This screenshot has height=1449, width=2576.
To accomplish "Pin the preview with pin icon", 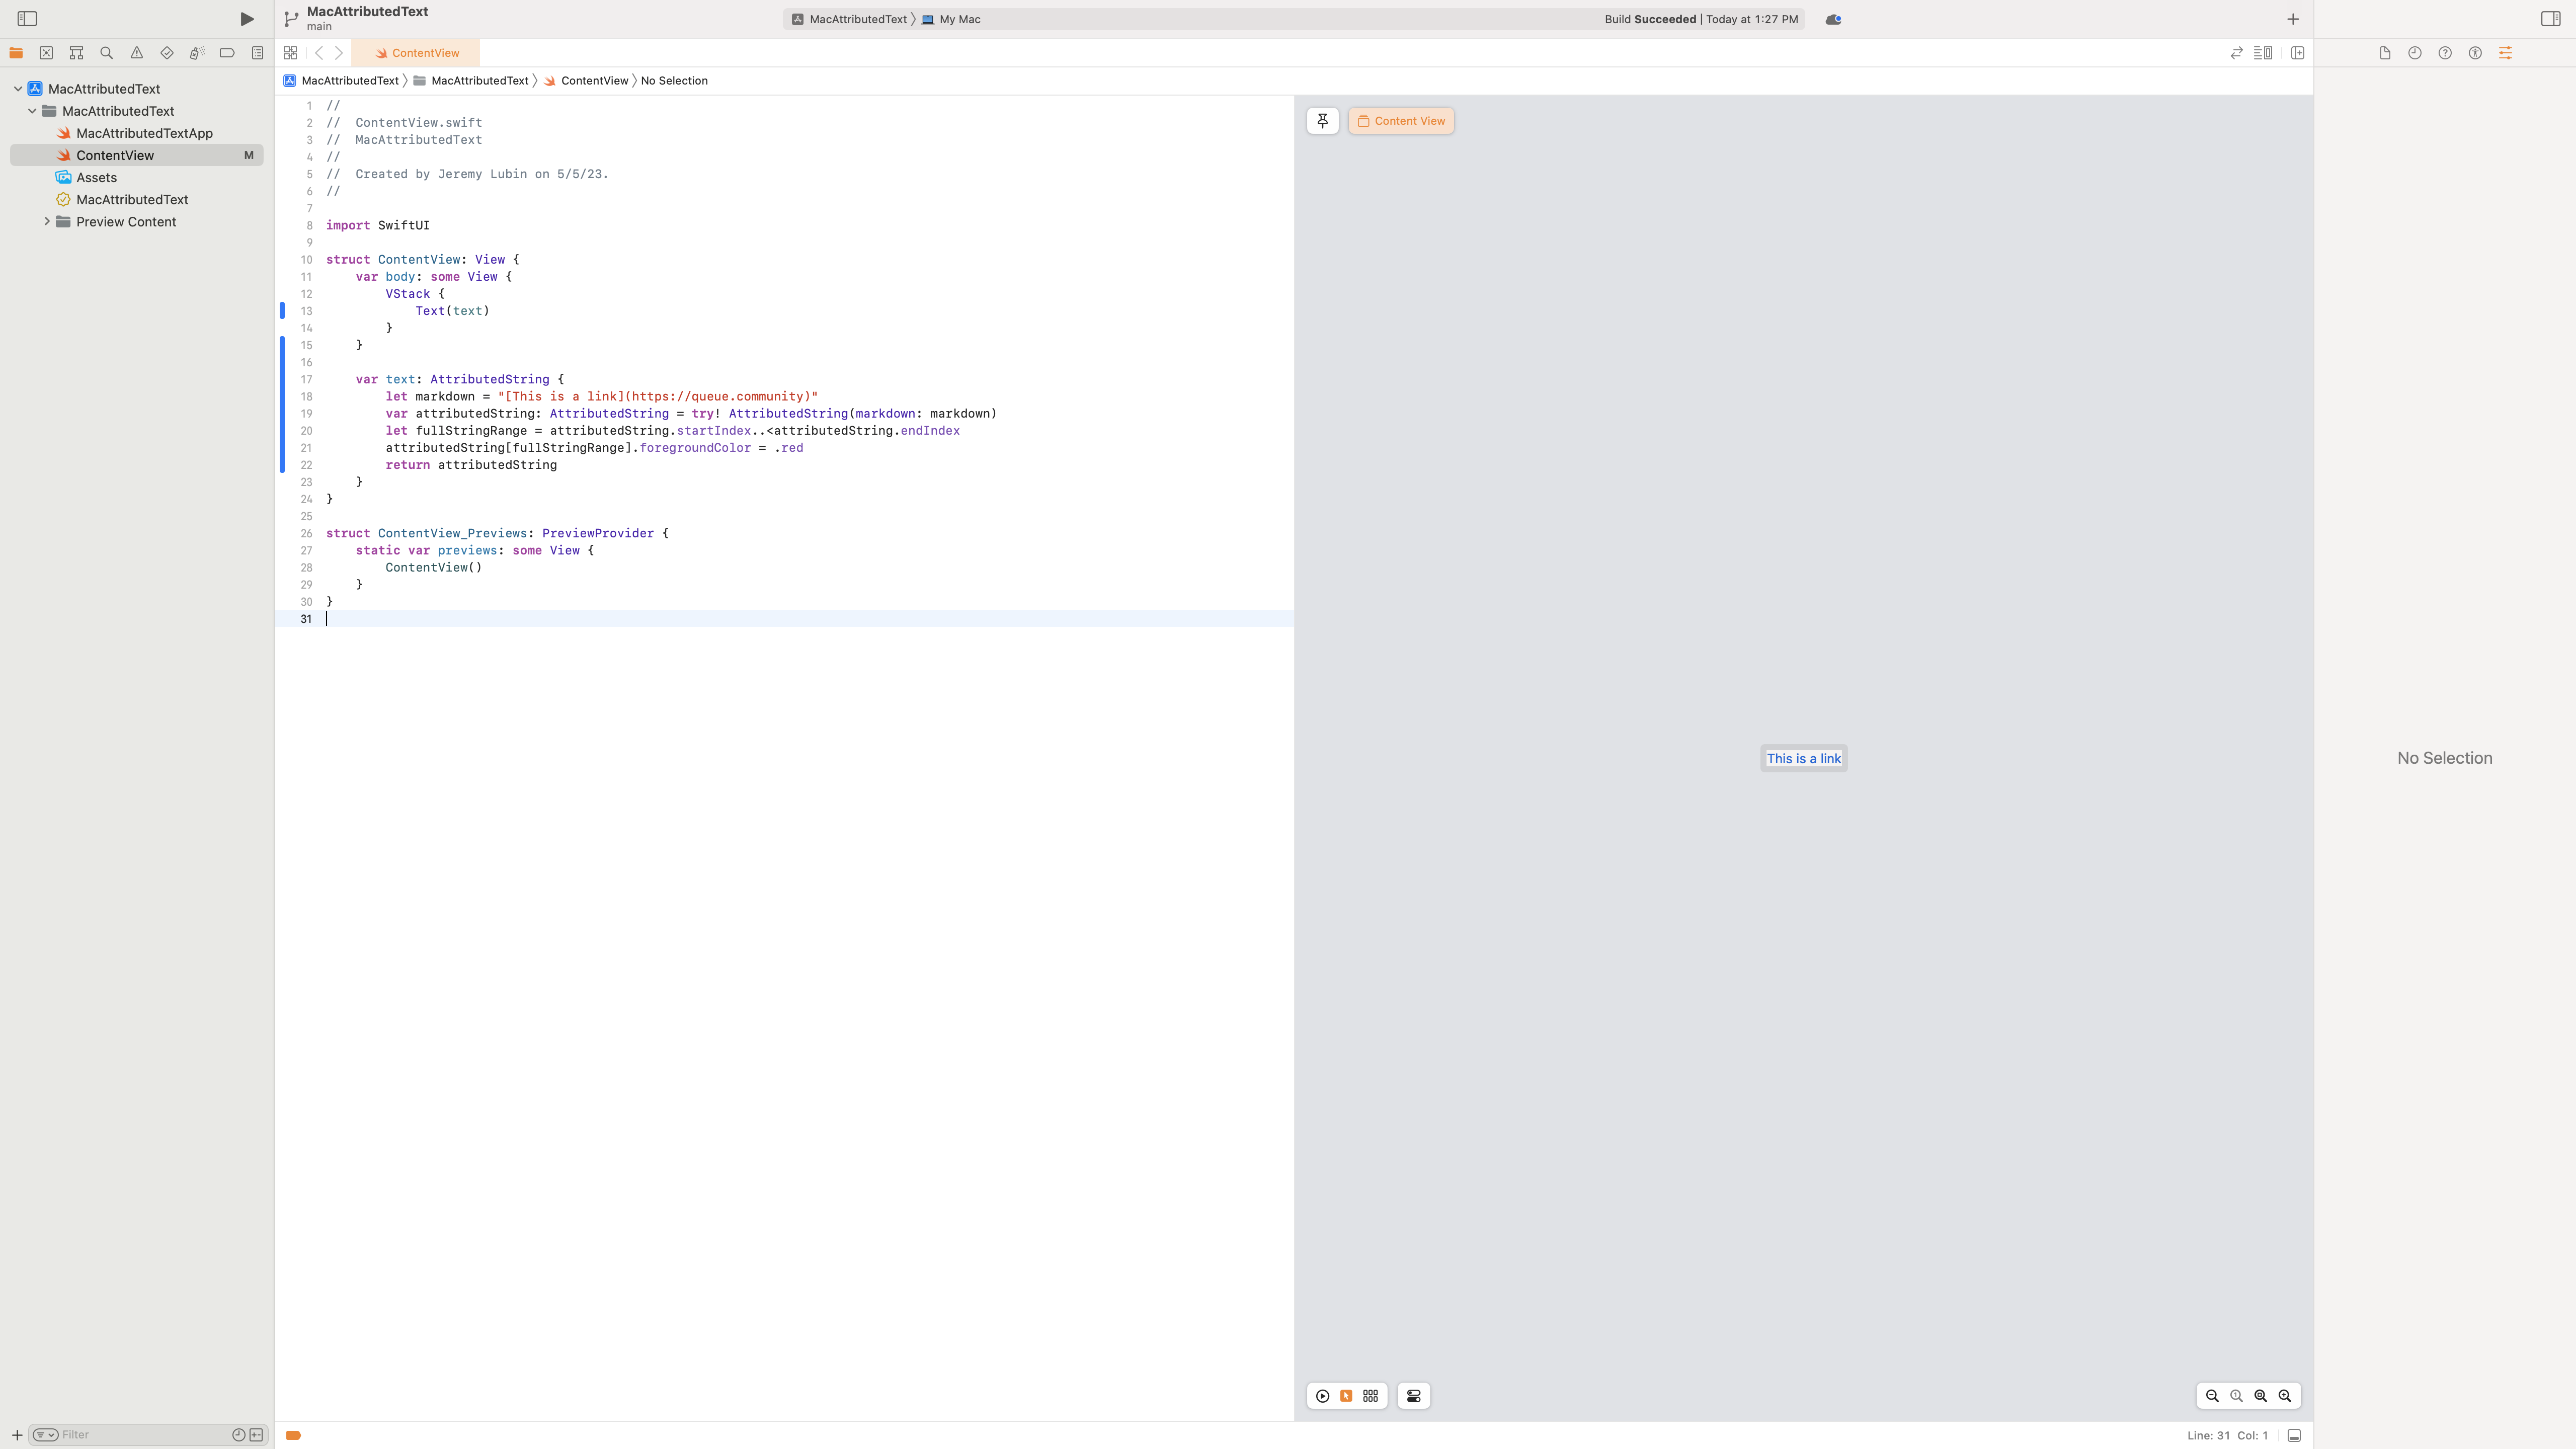I will point(1322,121).
